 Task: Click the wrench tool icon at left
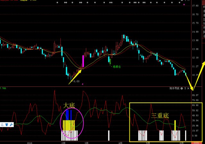point(11,125)
